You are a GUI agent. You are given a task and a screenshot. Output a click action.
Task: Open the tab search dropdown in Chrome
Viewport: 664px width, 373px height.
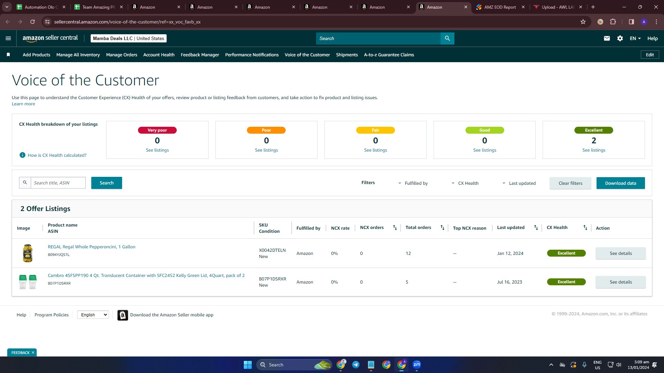coord(7,7)
